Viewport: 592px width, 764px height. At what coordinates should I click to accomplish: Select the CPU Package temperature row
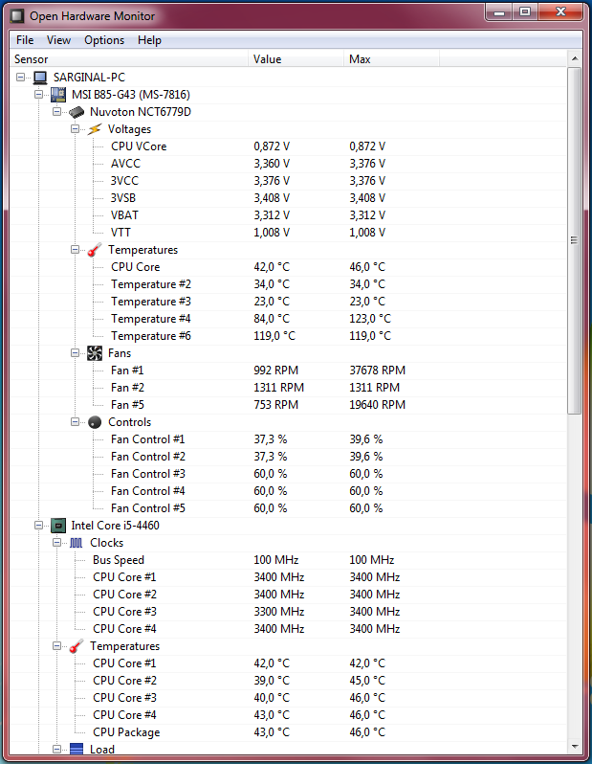[x=288, y=731]
